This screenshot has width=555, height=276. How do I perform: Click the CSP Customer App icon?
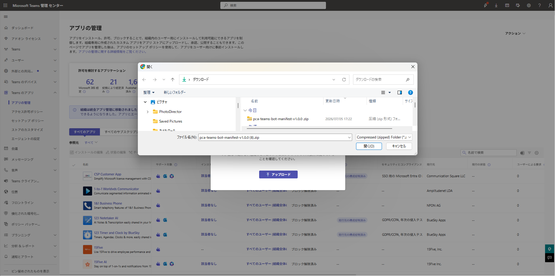coord(88,176)
